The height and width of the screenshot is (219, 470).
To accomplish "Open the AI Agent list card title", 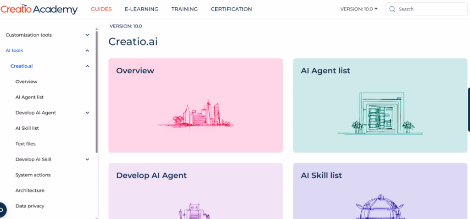I will (x=325, y=71).
